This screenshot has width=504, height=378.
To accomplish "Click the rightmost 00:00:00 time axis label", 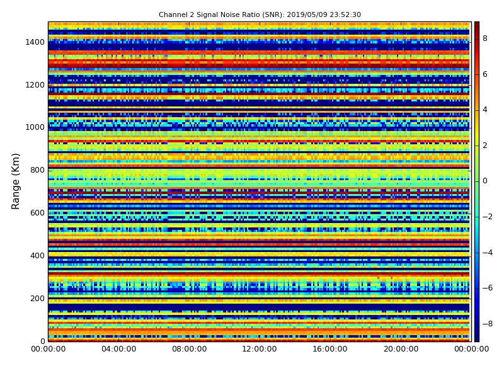I will point(471,349).
